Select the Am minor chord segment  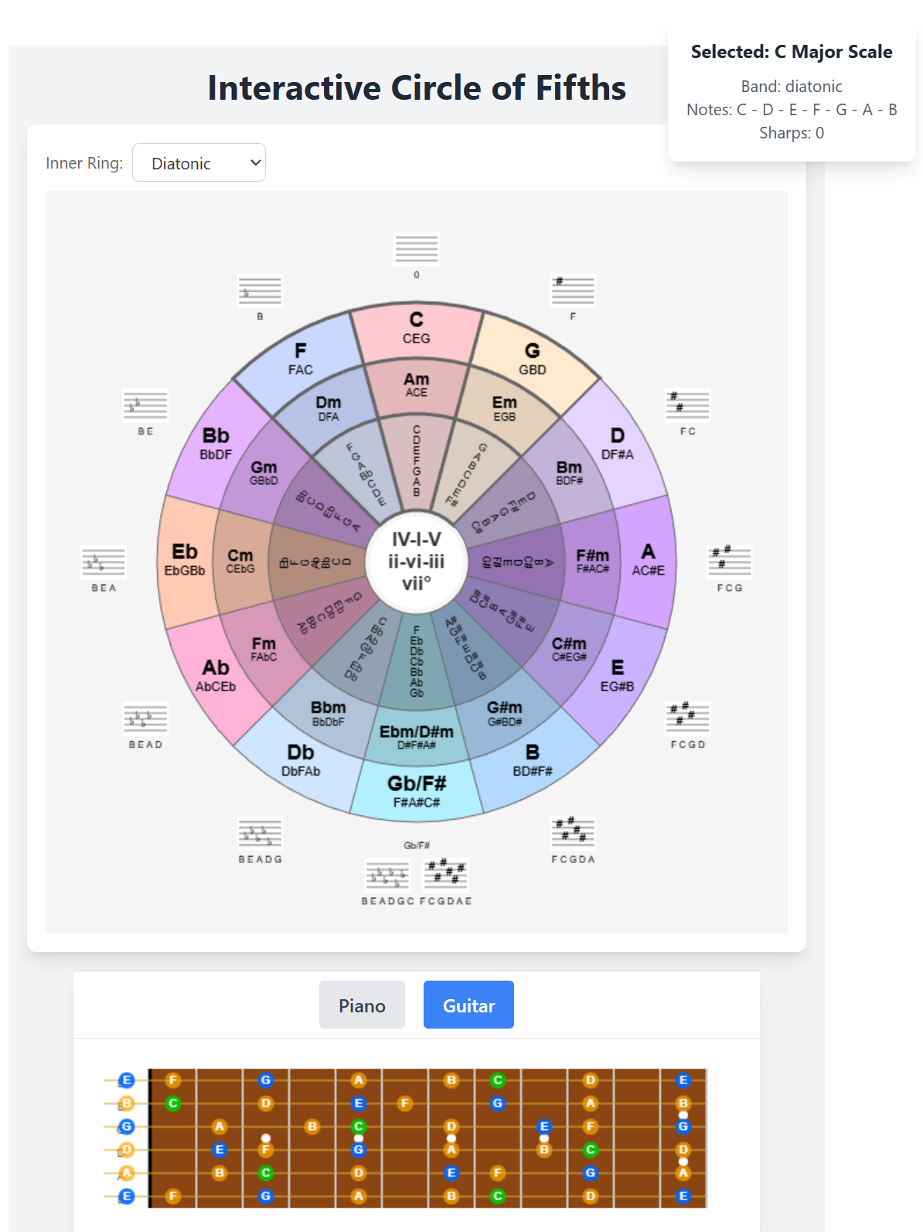tap(417, 384)
